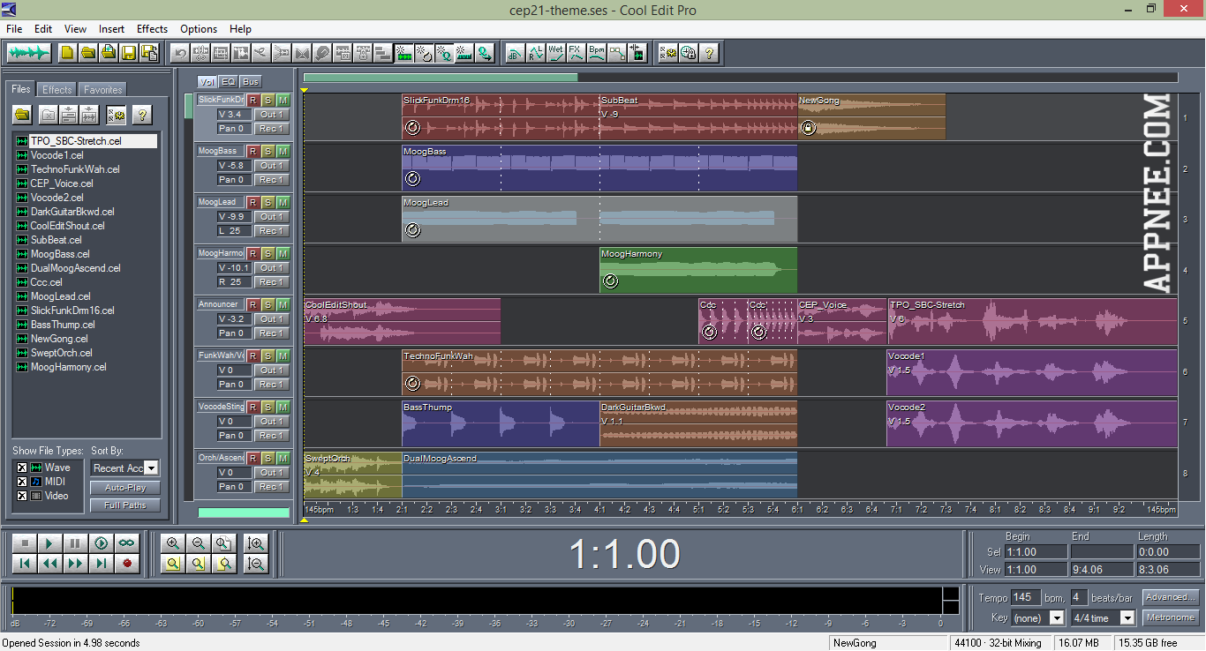Switch to Edit Waveform view icon
Viewport: 1206px width, 651px height.
pyautogui.click(x=27, y=53)
